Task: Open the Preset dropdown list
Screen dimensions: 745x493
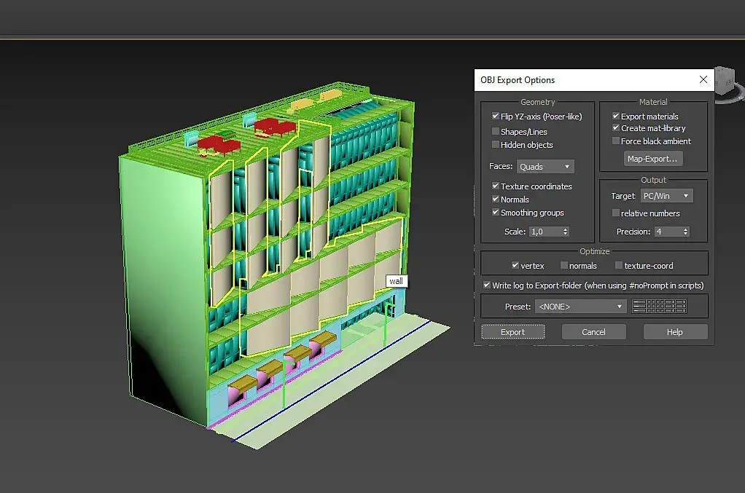Action: click(580, 307)
